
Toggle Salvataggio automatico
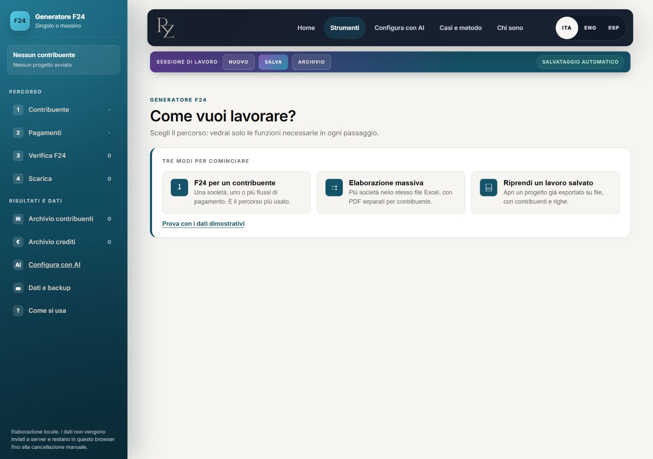(580, 62)
